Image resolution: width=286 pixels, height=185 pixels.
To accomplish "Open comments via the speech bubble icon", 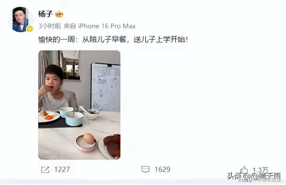I will click(x=145, y=169).
